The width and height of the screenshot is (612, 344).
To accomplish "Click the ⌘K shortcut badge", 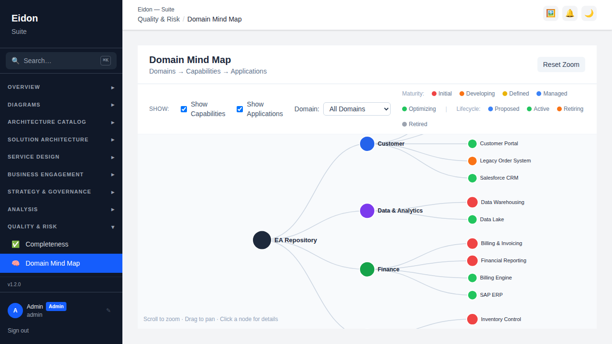I will coord(106,60).
